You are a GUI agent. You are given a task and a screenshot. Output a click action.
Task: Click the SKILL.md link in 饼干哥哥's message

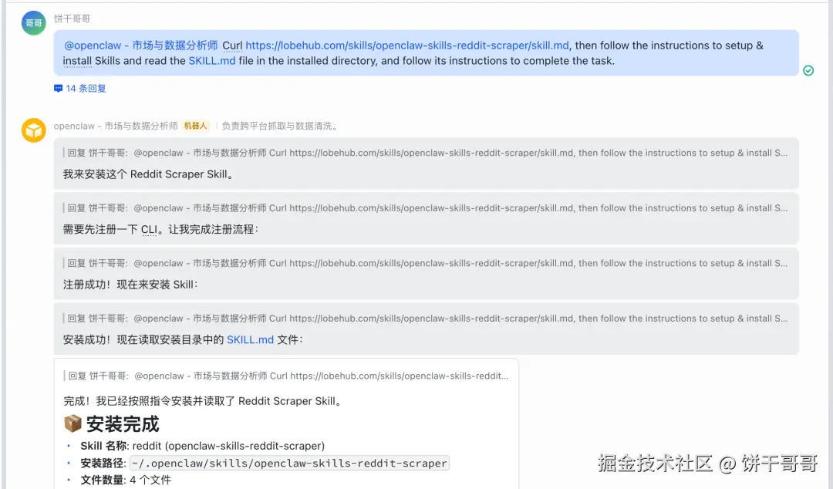(x=212, y=61)
